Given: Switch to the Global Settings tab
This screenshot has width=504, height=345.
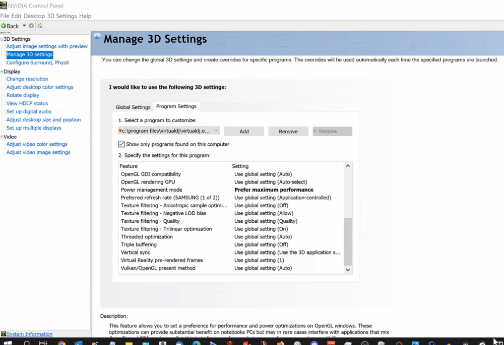Looking at the screenshot, I should tap(133, 107).
